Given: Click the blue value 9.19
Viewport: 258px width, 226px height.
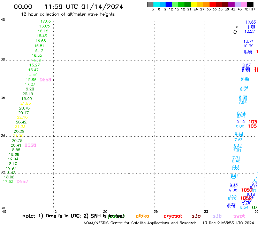Looking at the screenshot, I should pos(241,122).
